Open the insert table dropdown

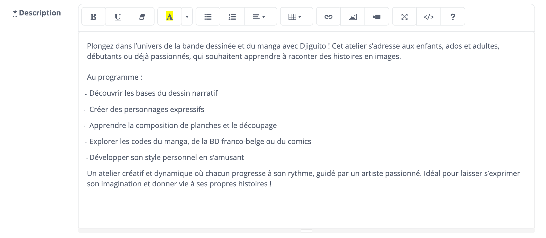297,17
